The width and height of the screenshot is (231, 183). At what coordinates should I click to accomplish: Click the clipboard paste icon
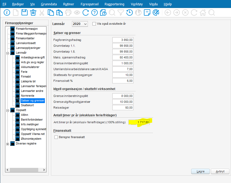59,12
